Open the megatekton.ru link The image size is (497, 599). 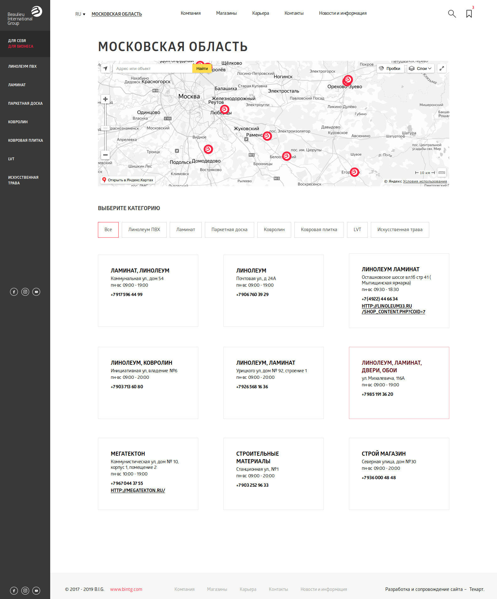click(x=138, y=490)
